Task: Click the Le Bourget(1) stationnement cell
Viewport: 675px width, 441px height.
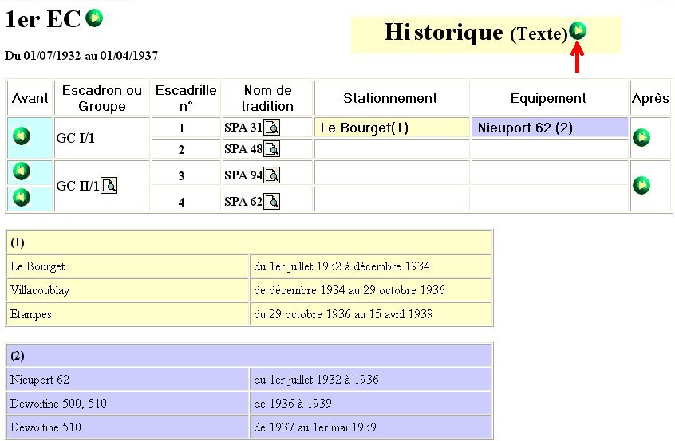Action: coord(392,128)
